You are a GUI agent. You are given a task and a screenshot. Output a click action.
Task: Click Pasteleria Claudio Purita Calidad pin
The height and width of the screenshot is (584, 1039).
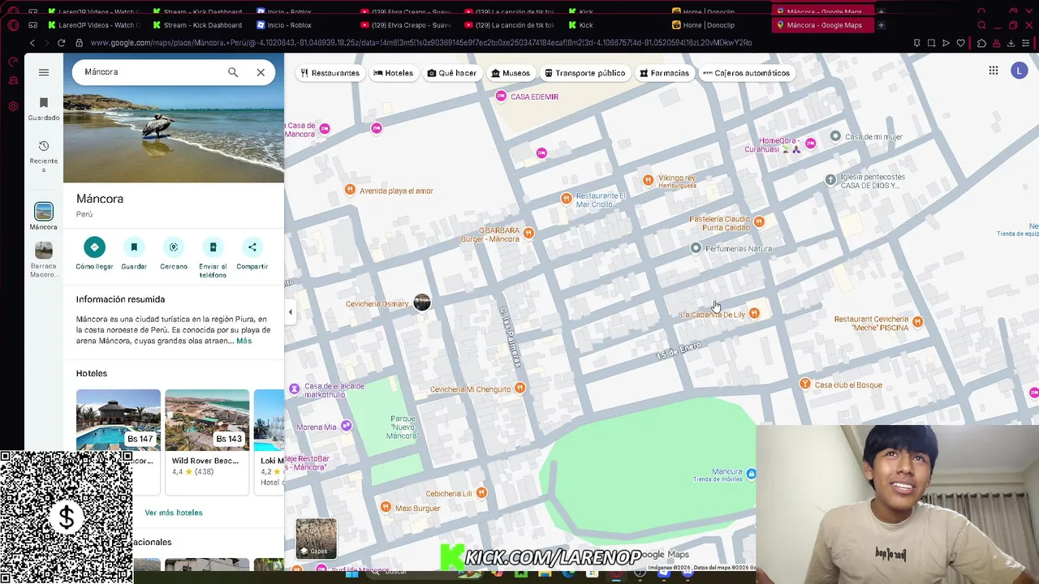click(759, 221)
